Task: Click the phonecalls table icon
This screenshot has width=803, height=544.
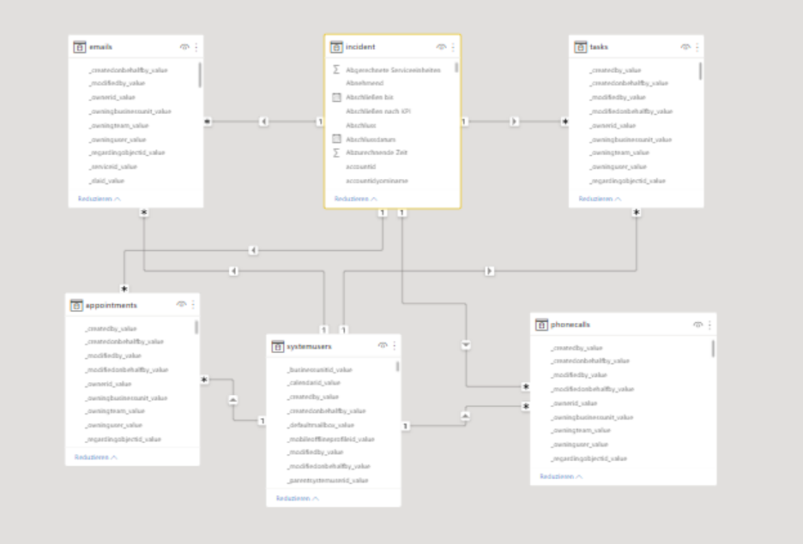Action: 541,325
